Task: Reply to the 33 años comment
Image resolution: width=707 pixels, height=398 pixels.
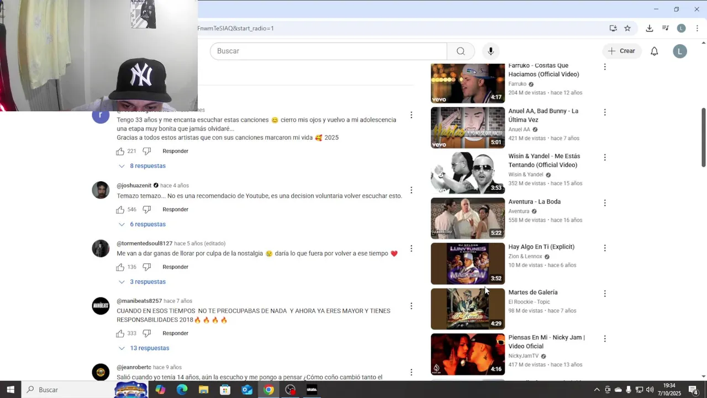Action: (x=176, y=151)
